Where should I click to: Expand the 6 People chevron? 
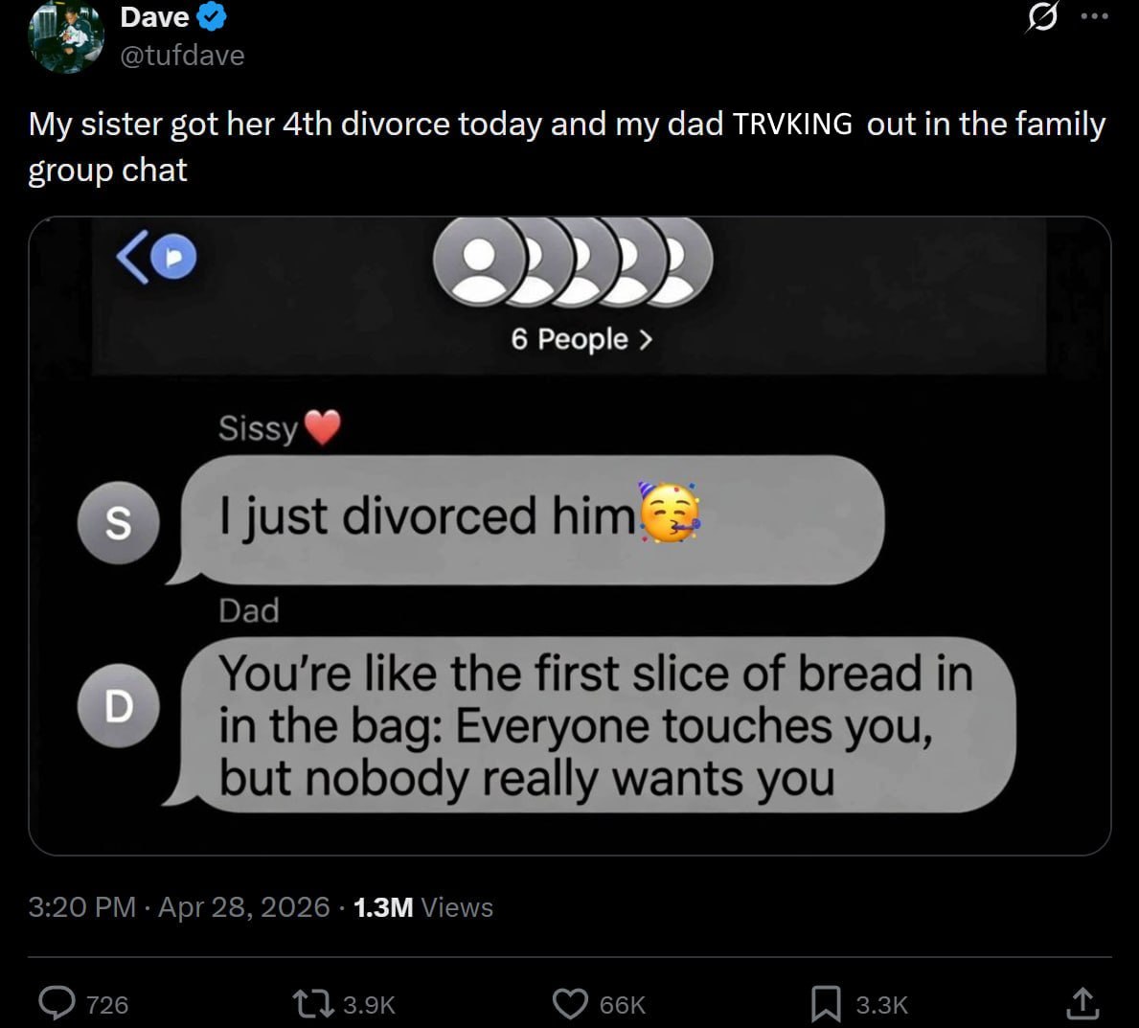tap(645, 339)
